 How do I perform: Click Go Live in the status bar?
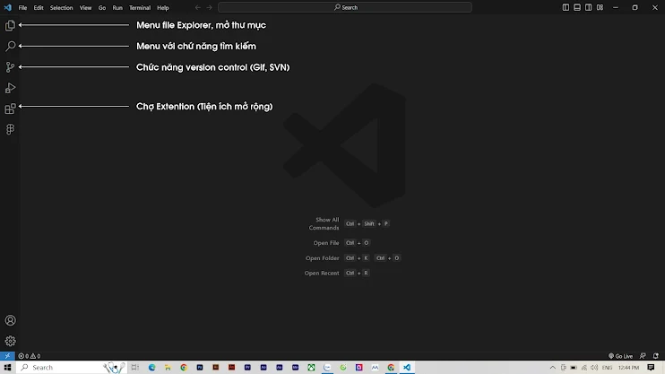(620, 356)
